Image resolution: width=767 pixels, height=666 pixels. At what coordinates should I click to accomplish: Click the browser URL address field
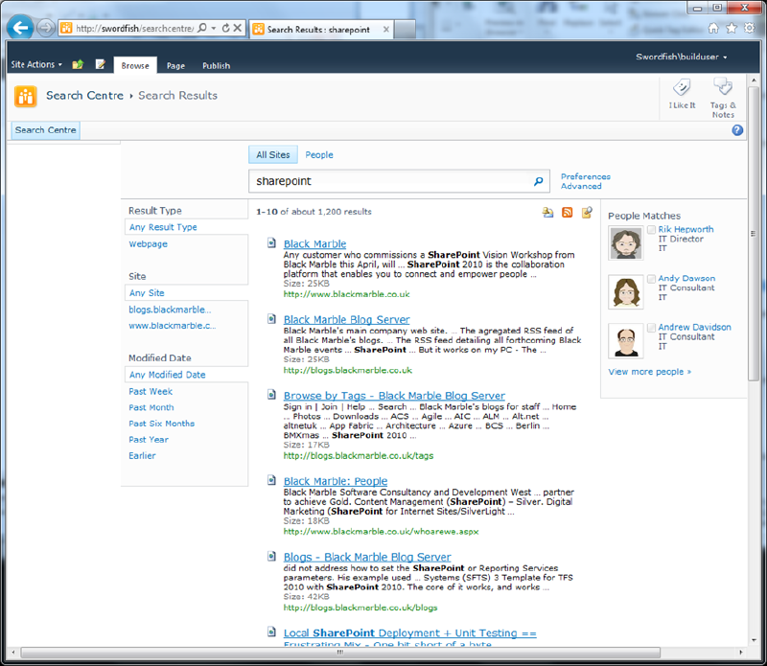[x=133, y=29]
